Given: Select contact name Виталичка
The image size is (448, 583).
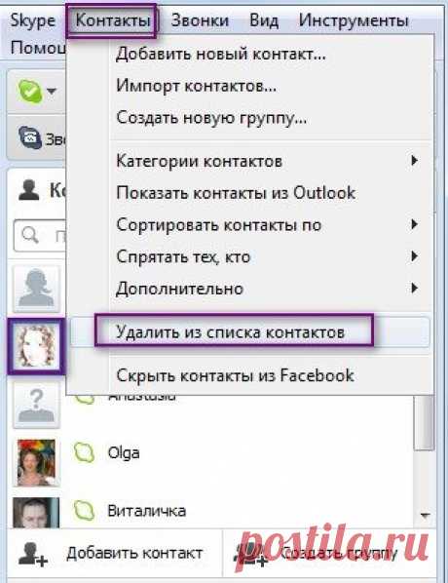Looking at the screenshot, I should [147, 511].
